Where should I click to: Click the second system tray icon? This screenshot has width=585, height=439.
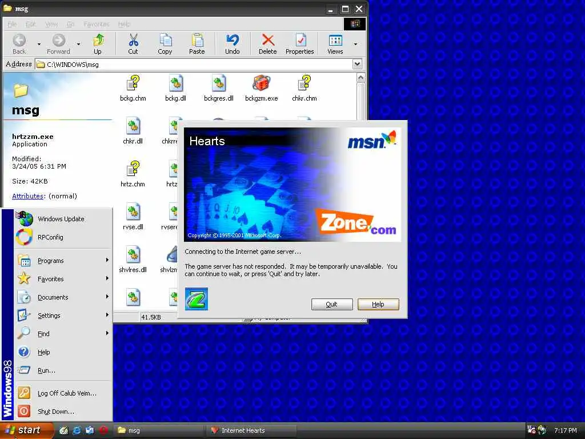point(542,430)
